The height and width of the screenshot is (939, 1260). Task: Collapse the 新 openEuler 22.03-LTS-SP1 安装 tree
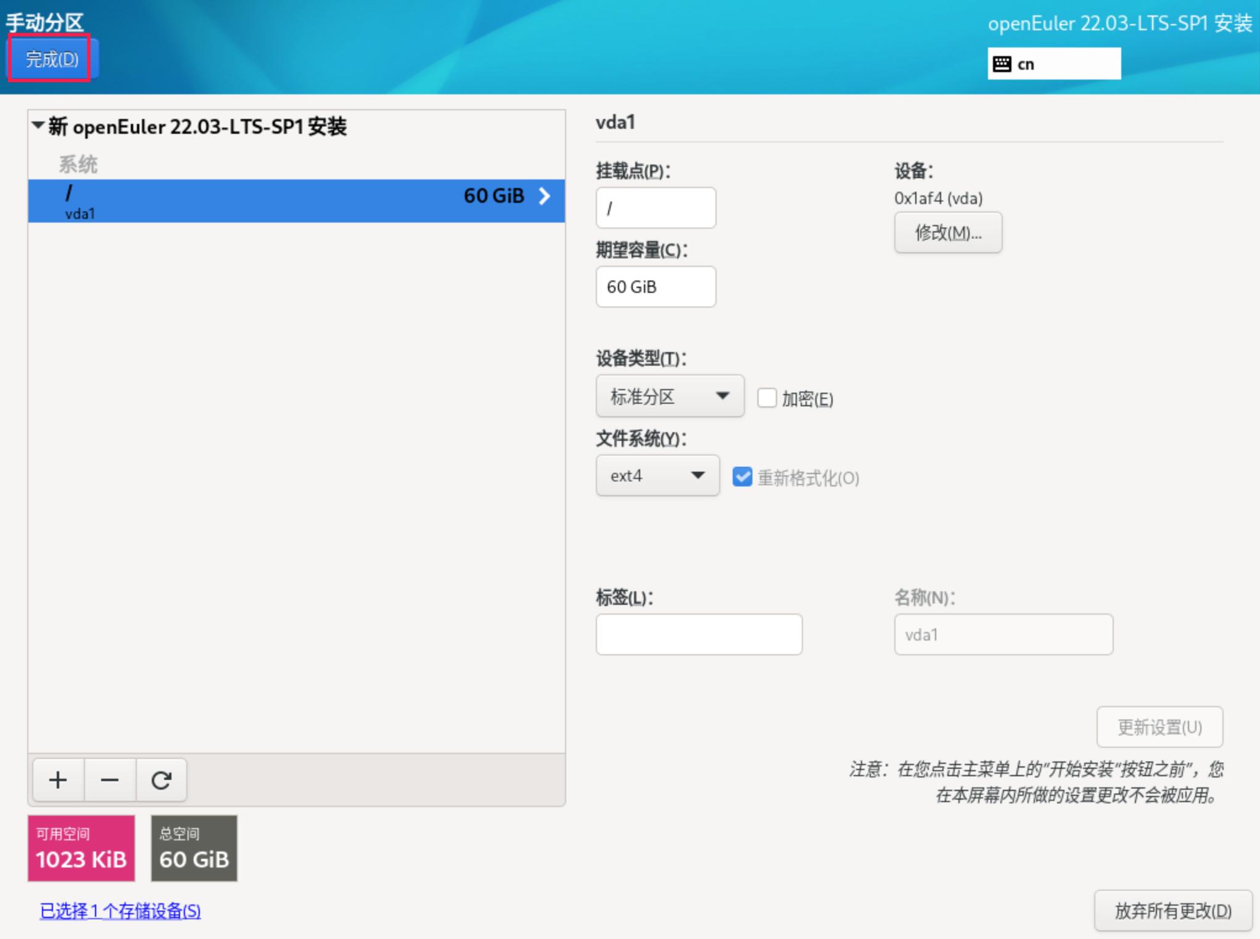(x=38, y=126)
